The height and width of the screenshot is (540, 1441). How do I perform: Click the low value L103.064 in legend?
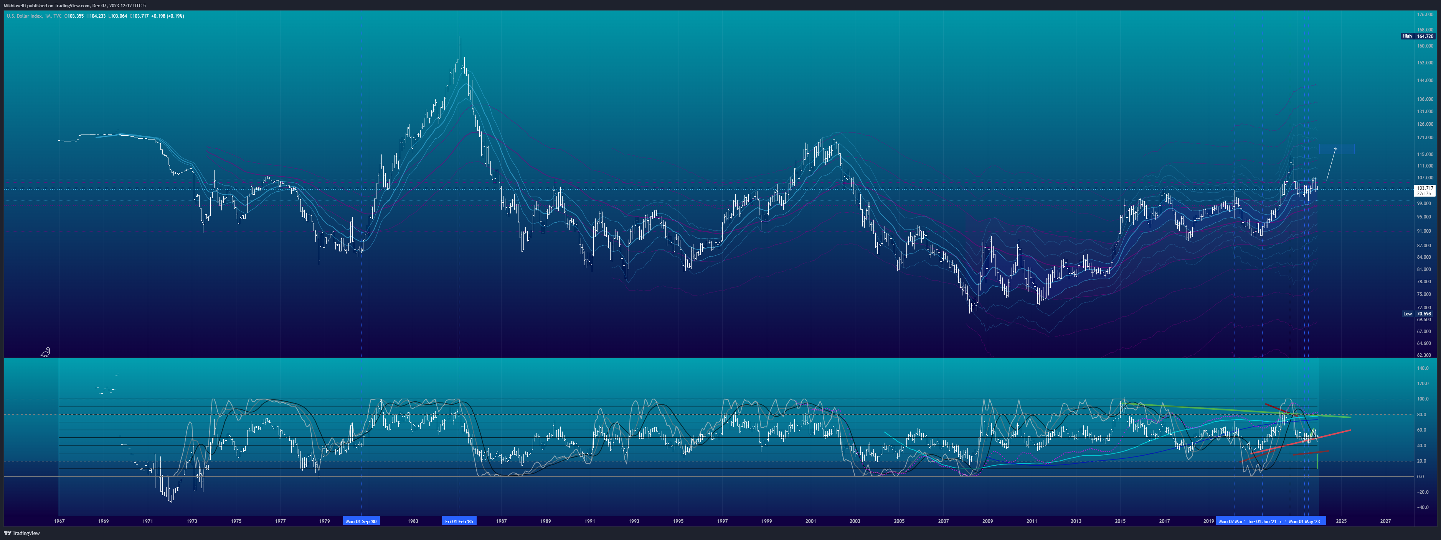pos(117,16)
